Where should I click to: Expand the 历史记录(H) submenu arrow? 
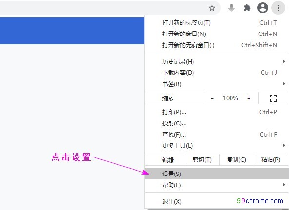tap(284, 61)
